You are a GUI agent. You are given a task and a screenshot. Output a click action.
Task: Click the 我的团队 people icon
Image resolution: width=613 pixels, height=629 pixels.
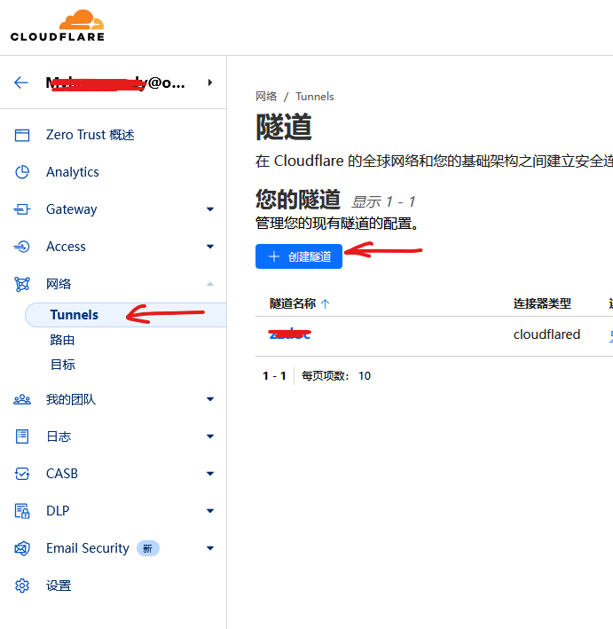[x=22, y=399]
